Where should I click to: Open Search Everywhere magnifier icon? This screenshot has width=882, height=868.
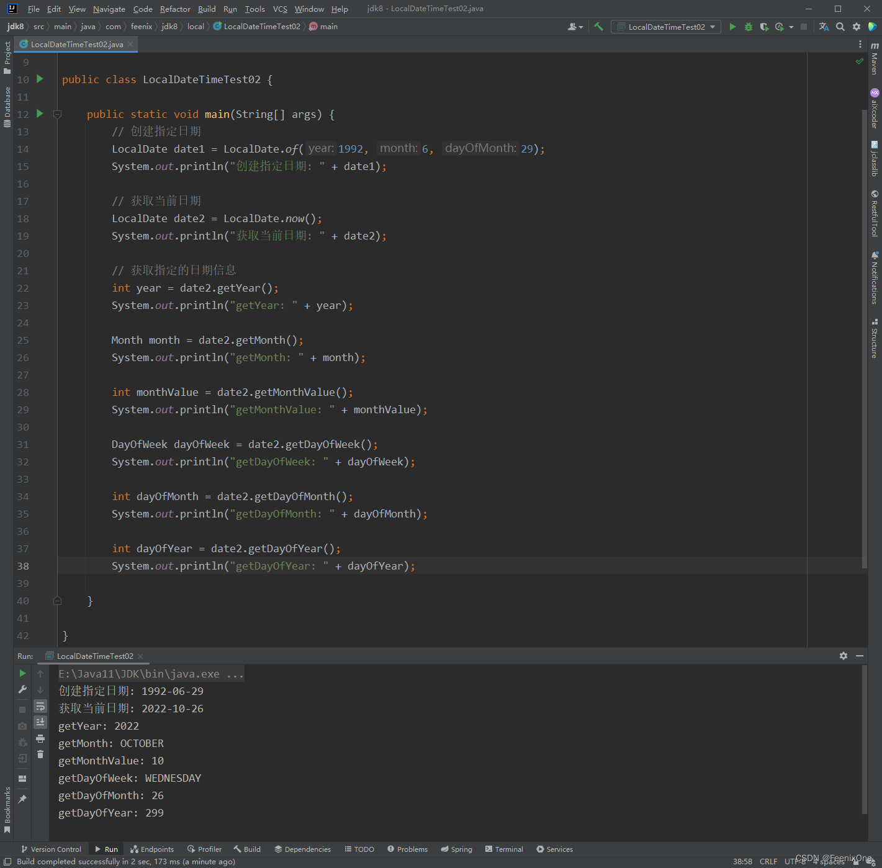840,27
